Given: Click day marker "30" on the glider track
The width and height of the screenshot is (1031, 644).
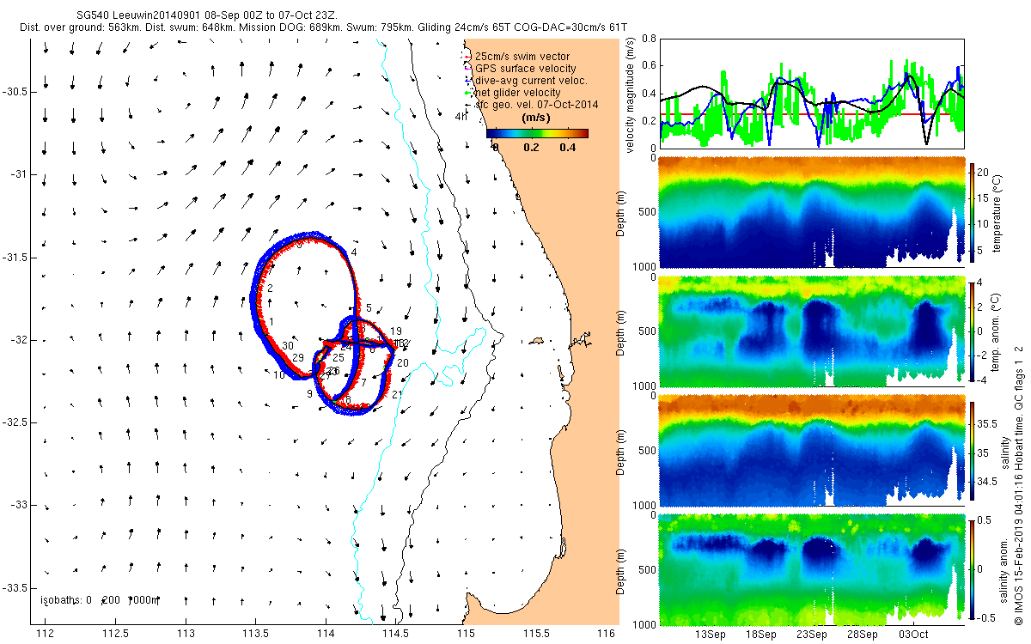Looking at the screenshot, I should [x=290, y=345].
